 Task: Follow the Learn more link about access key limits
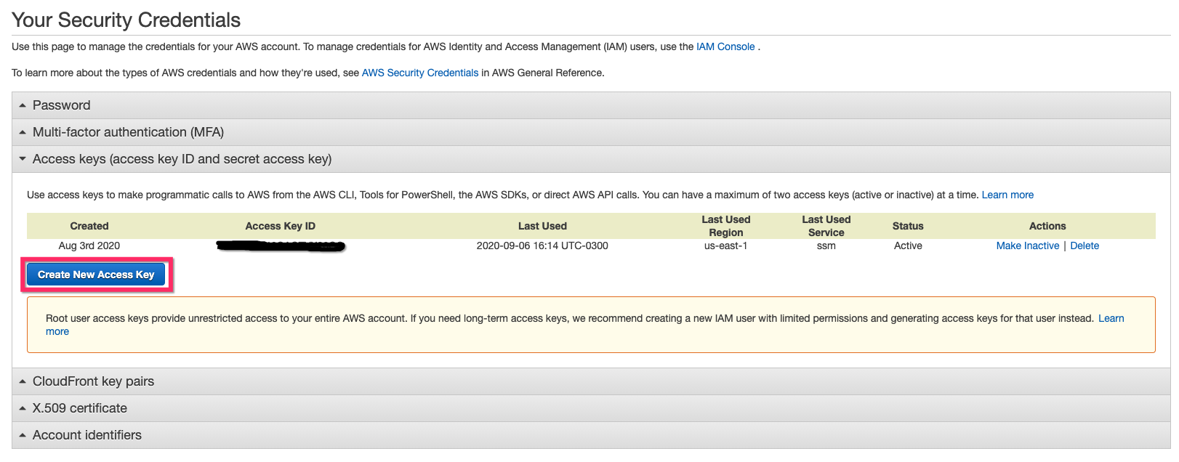point(1007,195)
